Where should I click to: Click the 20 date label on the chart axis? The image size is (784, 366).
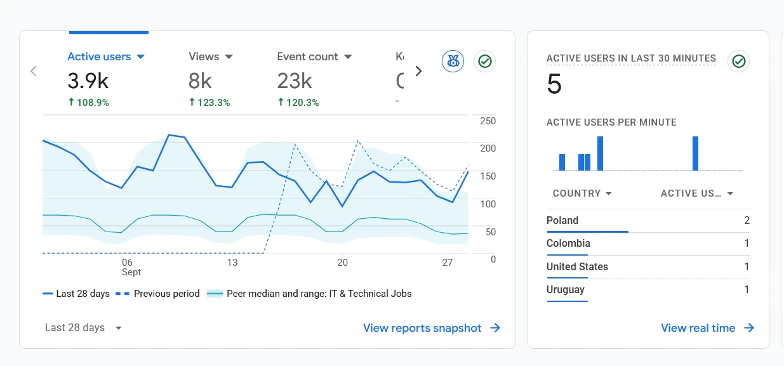click(343, 263)
